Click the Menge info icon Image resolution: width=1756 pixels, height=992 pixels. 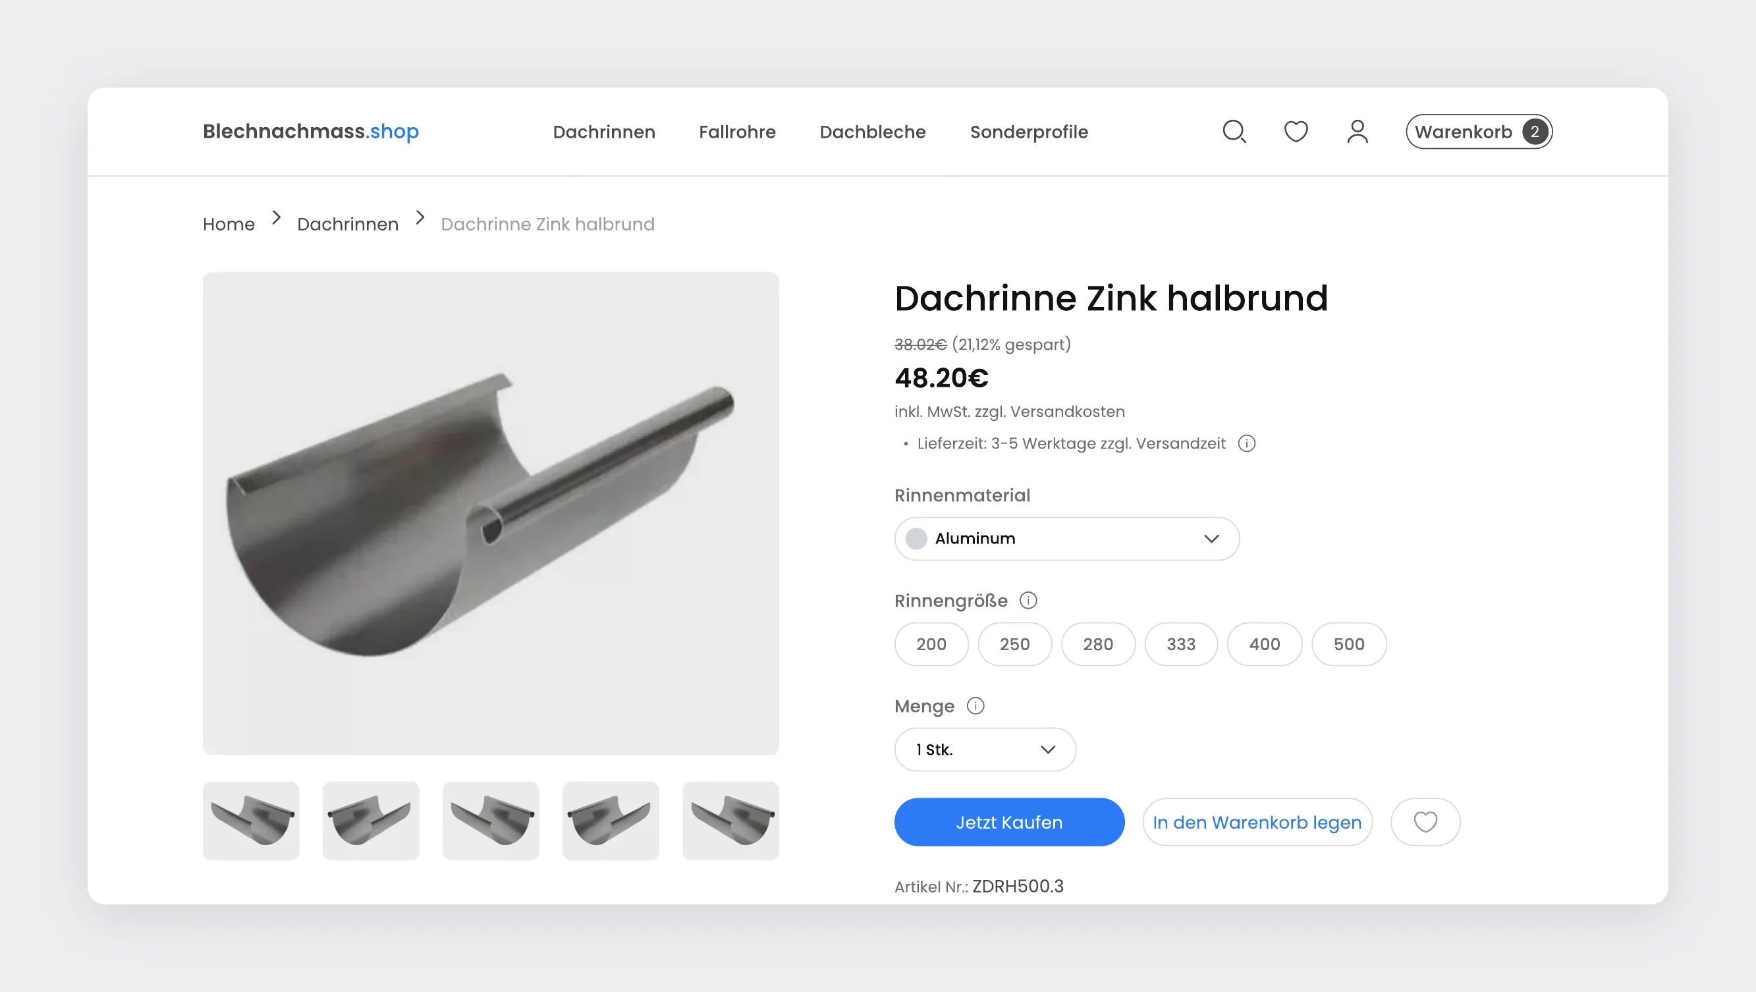pyautogui.click(x=975, y=705)
